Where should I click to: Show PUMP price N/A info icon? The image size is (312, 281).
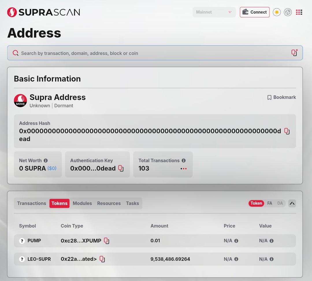click(x=236, y=241)
